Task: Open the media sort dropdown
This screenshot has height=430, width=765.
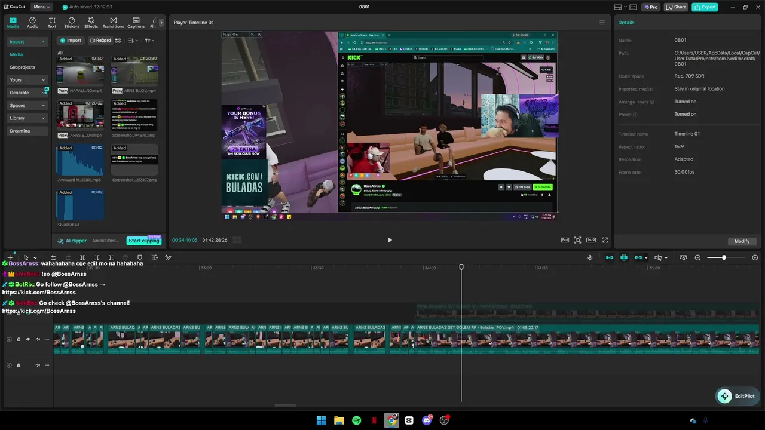Action: 133,41
